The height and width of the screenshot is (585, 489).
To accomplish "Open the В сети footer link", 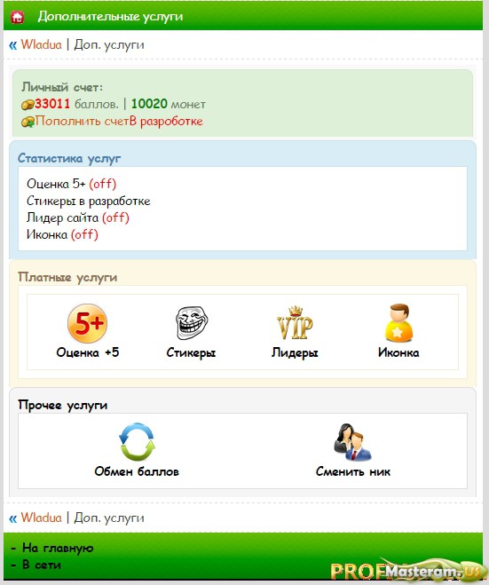I will (x=42, y=565).
